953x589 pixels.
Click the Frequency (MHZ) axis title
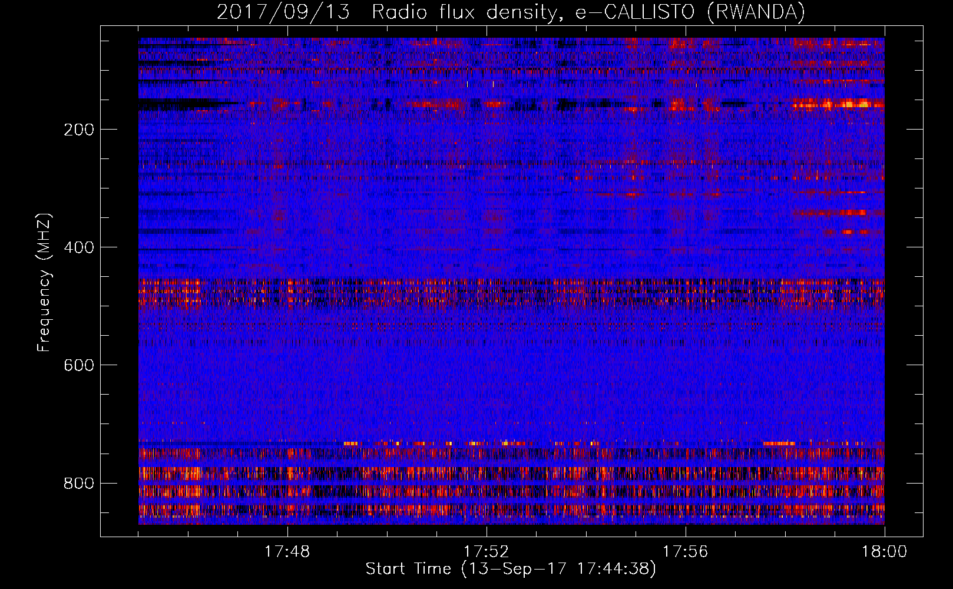[44, 283]
